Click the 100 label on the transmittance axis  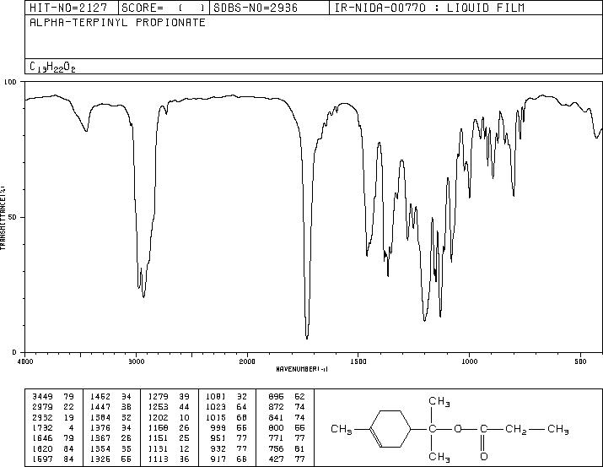pyautogui.click(x=10, y=82)
